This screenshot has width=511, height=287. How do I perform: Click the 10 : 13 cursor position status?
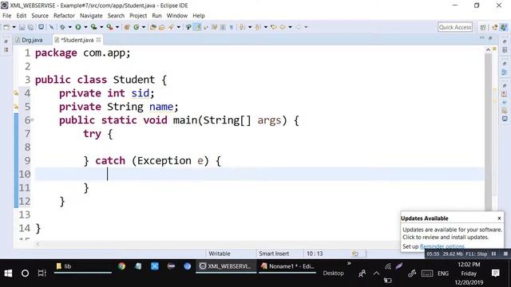315,254
